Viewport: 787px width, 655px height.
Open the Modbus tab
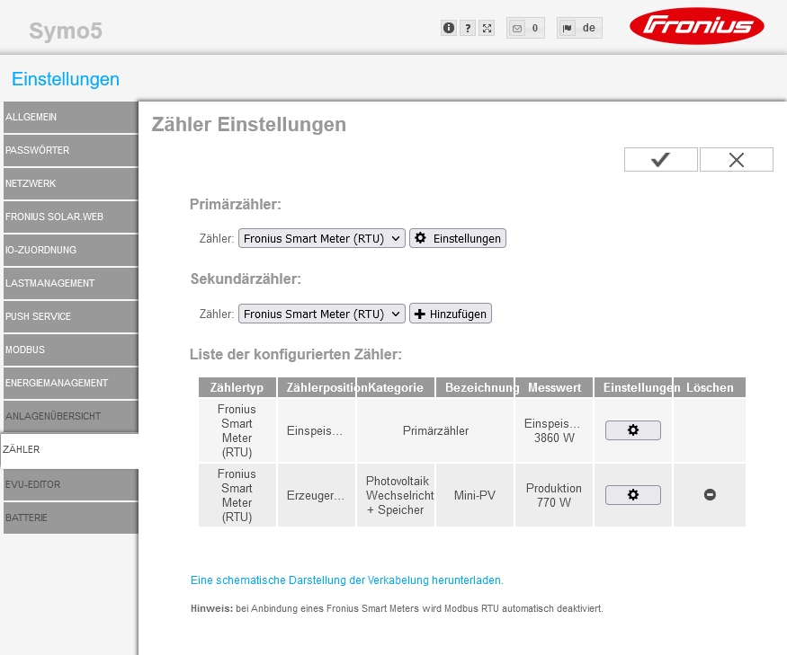coord(71,350)
